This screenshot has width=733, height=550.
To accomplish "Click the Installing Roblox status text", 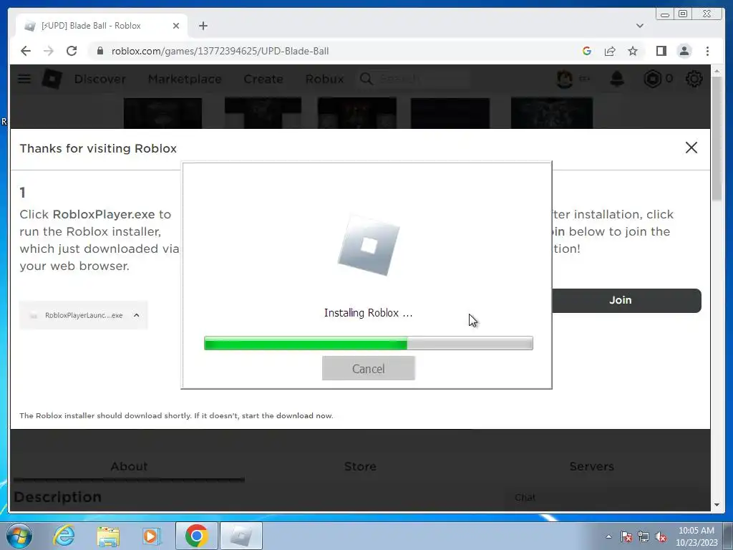I will tap(369, 313).
